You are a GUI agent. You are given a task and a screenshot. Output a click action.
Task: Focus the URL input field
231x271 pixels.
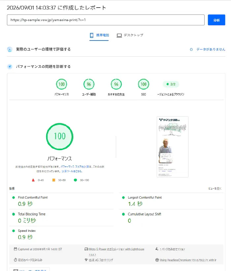click(x=106, y=20)
